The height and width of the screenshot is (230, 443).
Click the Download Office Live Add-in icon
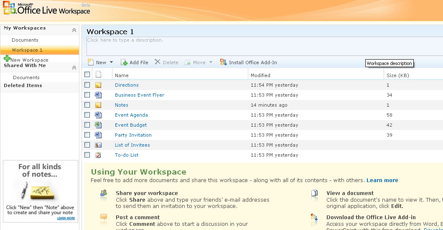(x=314, y=217)
